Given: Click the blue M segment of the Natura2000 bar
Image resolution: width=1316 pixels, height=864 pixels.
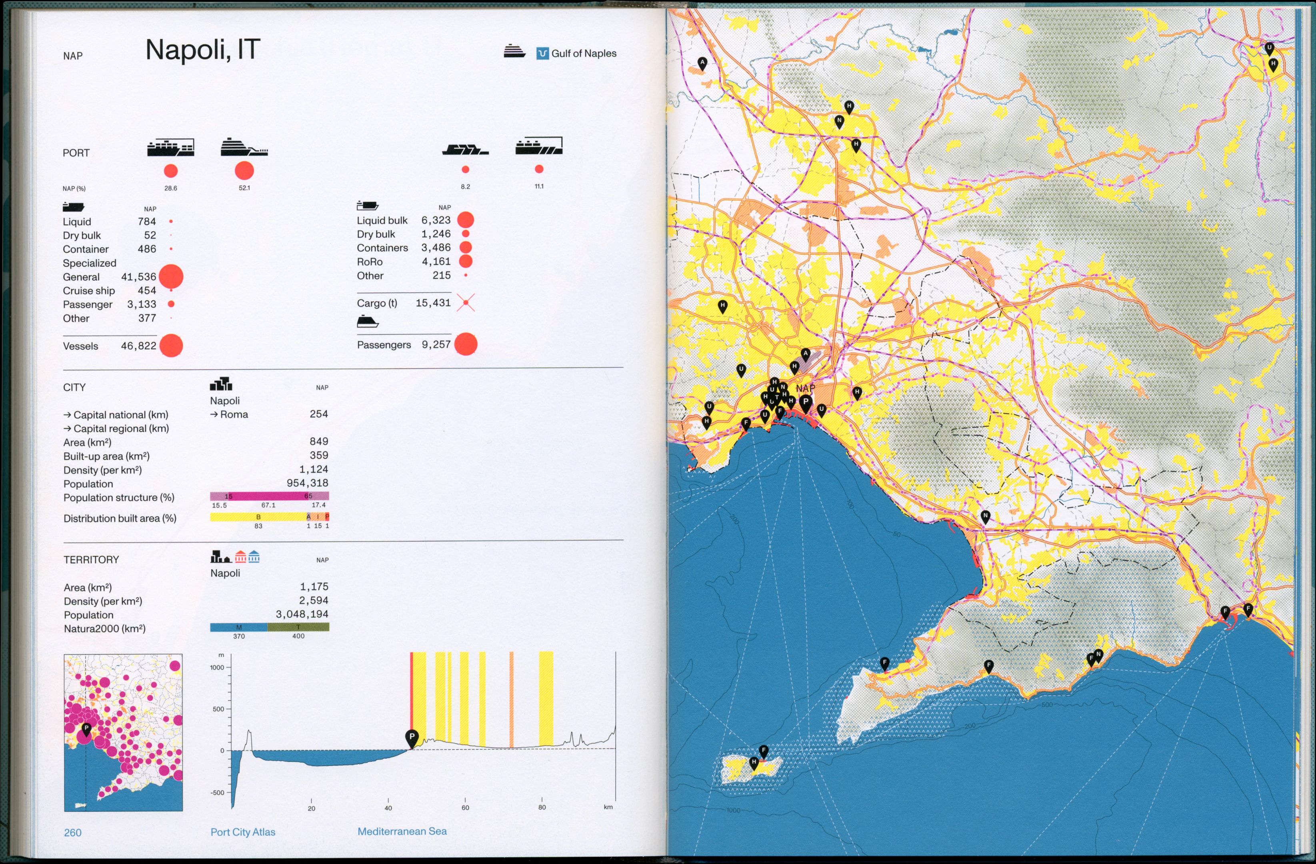Looking at the screenshot, I should pos(238,627).
